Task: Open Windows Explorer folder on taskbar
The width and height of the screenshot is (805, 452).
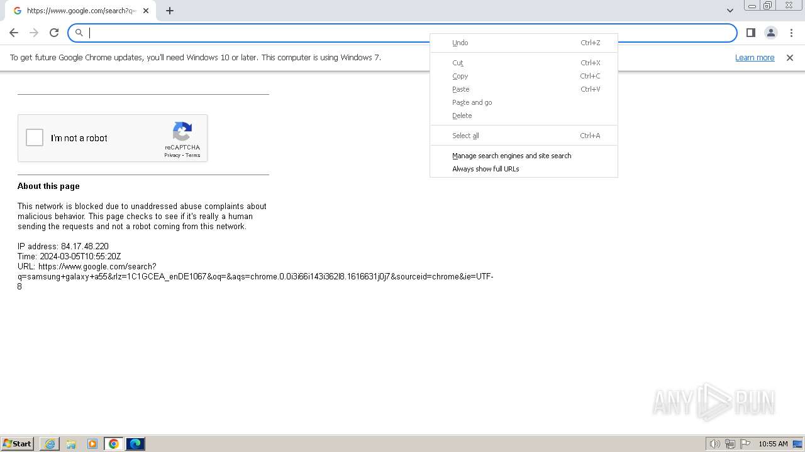Action: [x=71, y=444]
